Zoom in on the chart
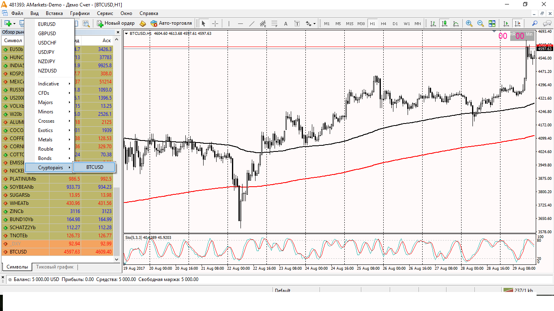 tap(469, 23)
